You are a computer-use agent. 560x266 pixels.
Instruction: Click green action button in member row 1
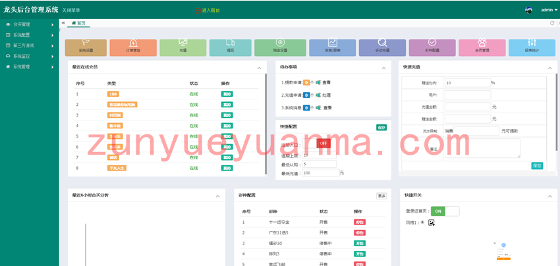(x=227, y=94)
